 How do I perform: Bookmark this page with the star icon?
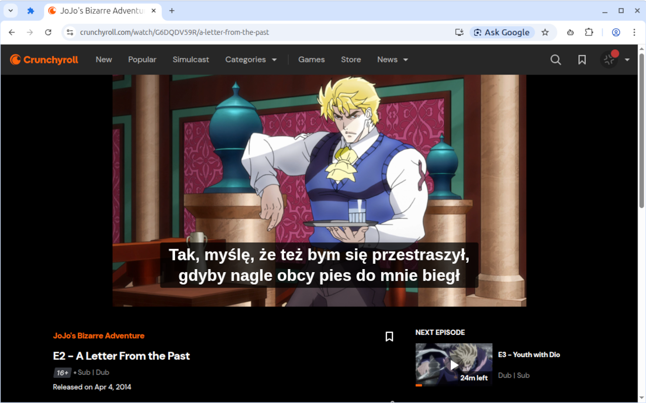pyautogui.click(x=545, y=32)
